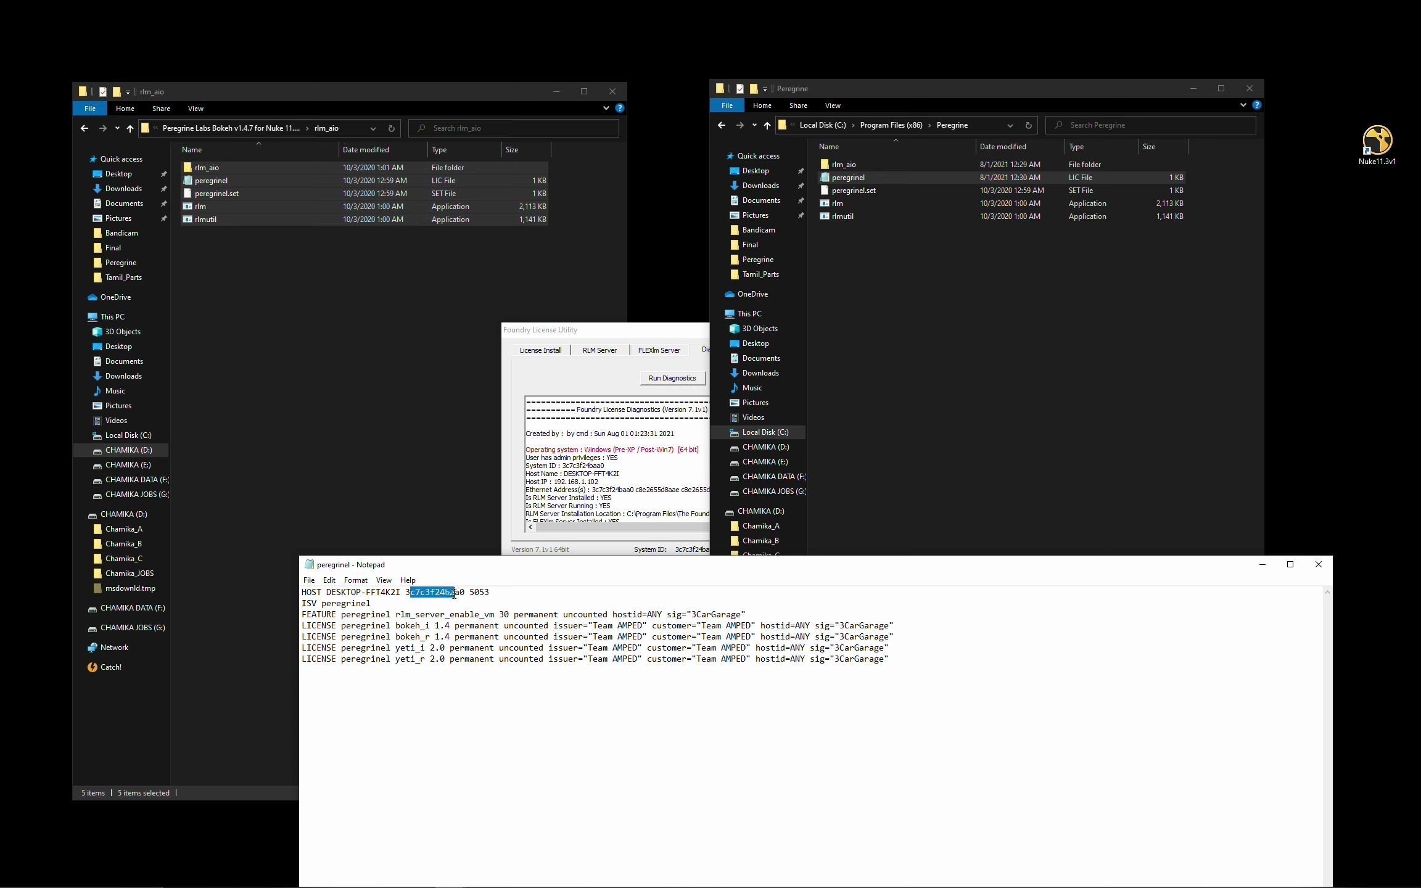Click Program Files (x86) breadcrumb
Image resolution: width=1421 pixels, height=888 pixels.
point(891,125)
